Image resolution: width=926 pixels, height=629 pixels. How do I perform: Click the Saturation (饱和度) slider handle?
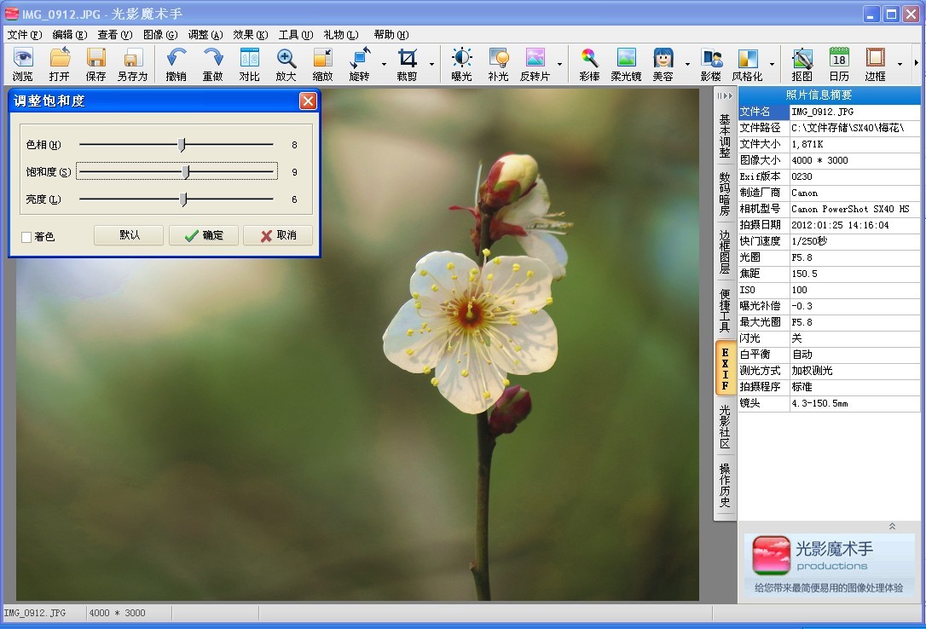click(x=186, y=172)
